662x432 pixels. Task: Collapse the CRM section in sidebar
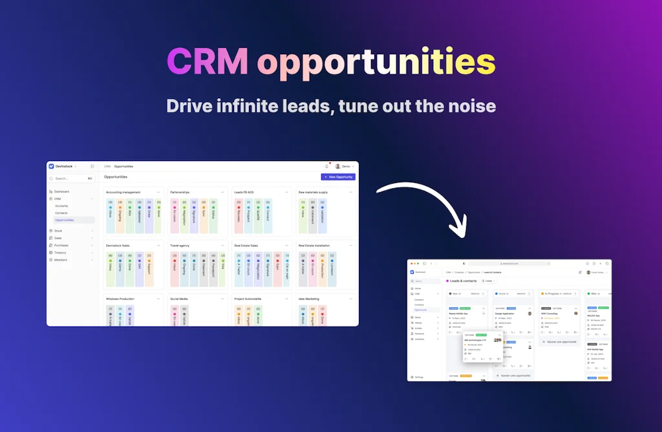[x=92, y=199]
